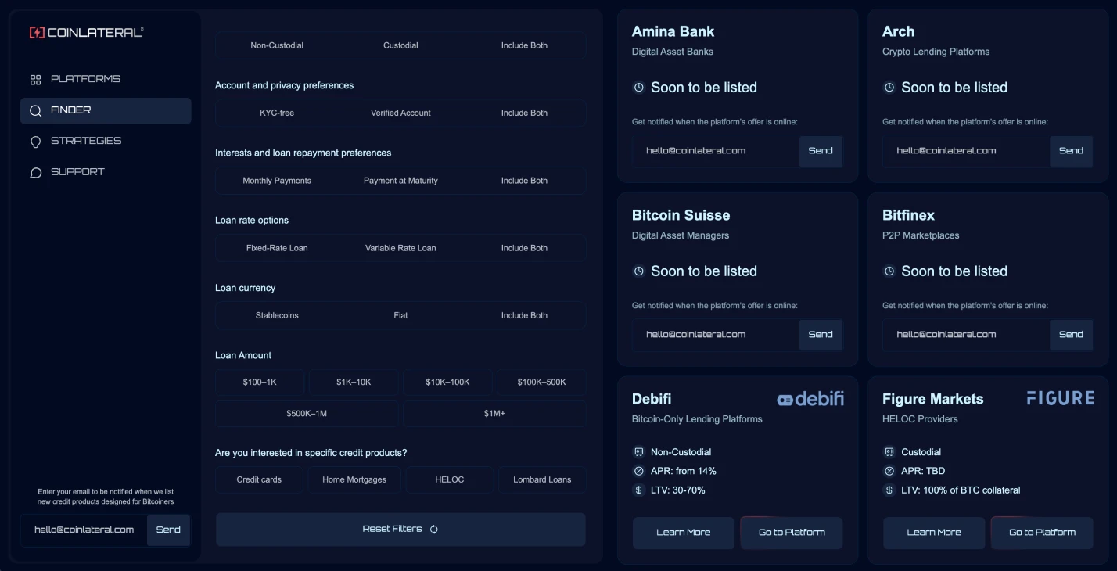1117x571 pixels.
Task: Click the Reset Filters button
Action: (400, 530)
